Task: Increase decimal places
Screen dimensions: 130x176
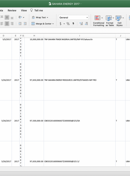Action: [81, 24]
